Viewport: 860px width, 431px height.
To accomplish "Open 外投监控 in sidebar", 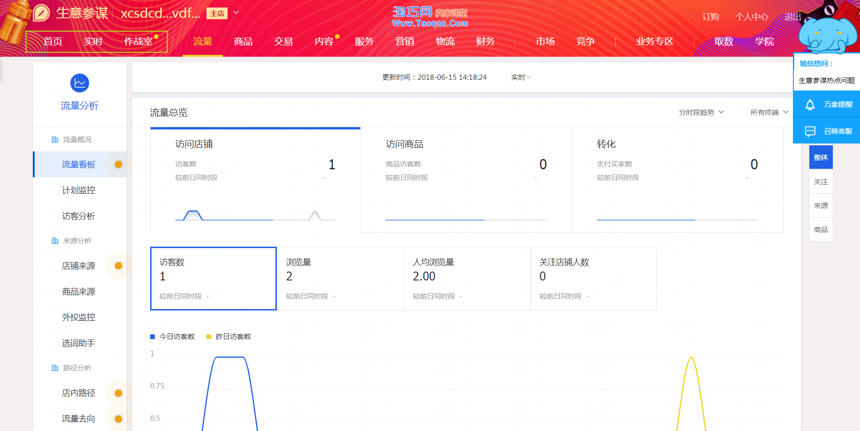I will click(79, 318).
